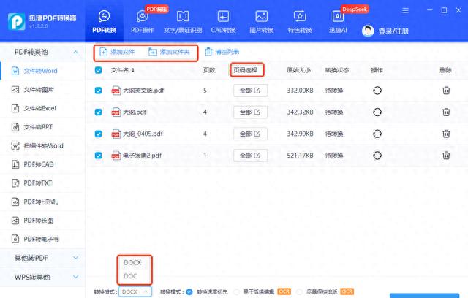Click the user avatar icon

368,31
